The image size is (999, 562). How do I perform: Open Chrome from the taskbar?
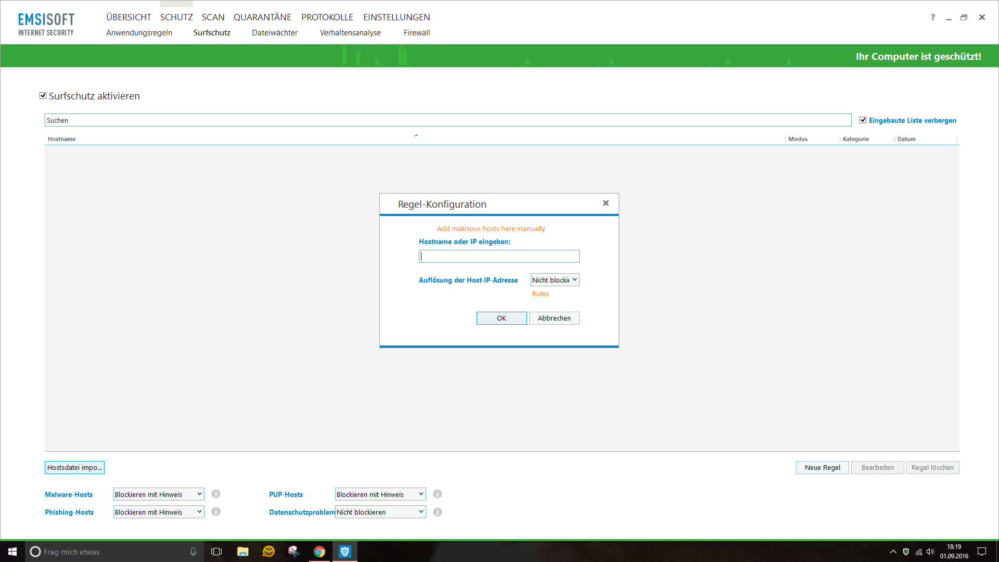pyautogui.click(x=319, y=552)
